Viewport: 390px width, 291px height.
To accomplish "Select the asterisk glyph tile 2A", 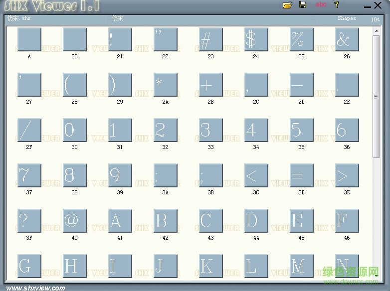I will point(166,85).
